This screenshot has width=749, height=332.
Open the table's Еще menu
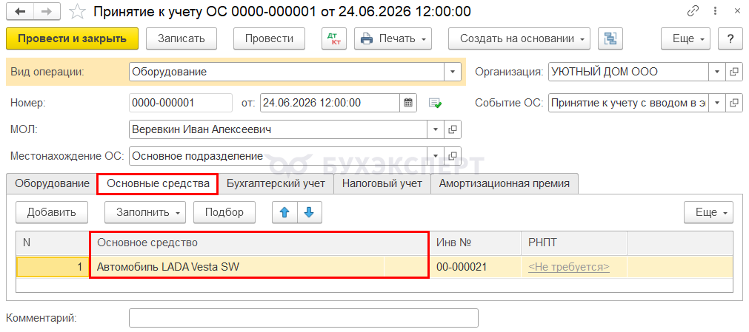[x=708, y=212]
